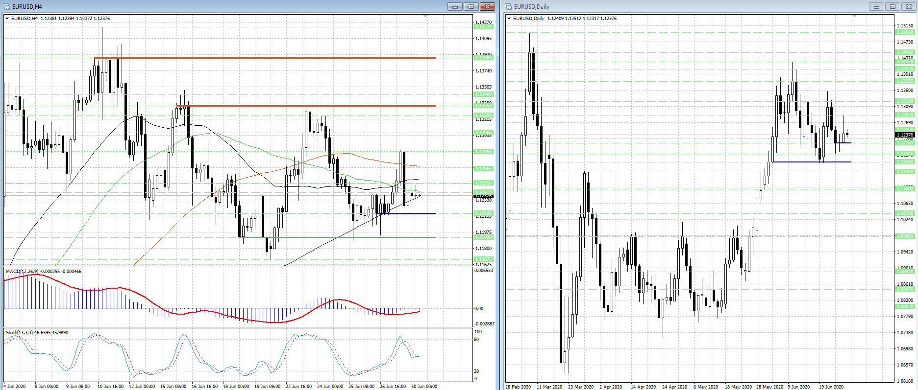Click the 80 level on Stochastic scale
The image size is (918, 390).
tap(476, 340)
